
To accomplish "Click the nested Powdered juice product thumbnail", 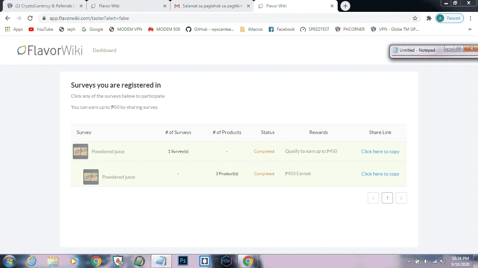I will point(91,177).
